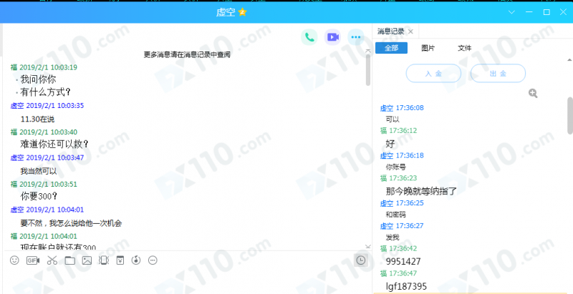Image resolution: width=573 pixels, height=294 pixels.
Task: Click the chat scrollbar down arrow
Action: (x=368, y=247)
